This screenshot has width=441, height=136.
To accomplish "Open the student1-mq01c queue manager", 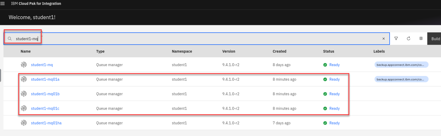I will click(x=45, y=108).
